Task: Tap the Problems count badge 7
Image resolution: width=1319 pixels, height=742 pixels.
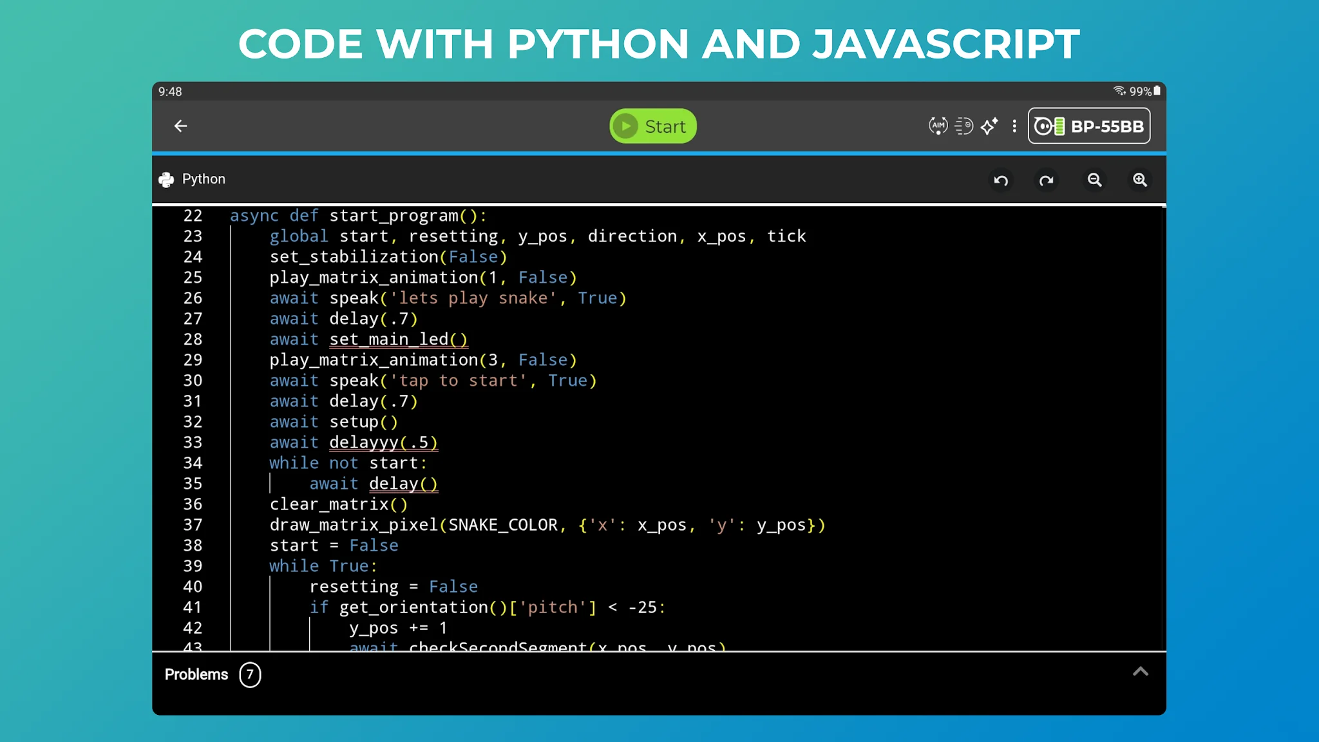Action: pyautogui.click(x=250, y=674)
